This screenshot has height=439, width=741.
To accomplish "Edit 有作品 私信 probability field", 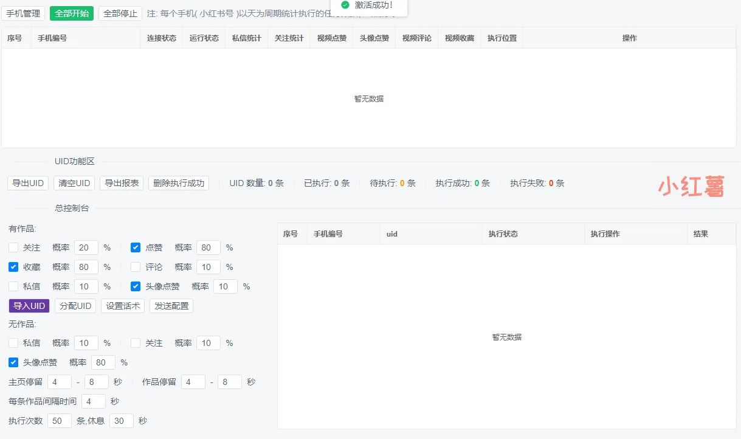I will [x=86, y=286].
